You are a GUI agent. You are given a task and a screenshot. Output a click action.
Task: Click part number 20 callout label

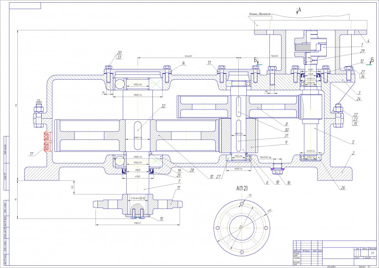[119, 53]
